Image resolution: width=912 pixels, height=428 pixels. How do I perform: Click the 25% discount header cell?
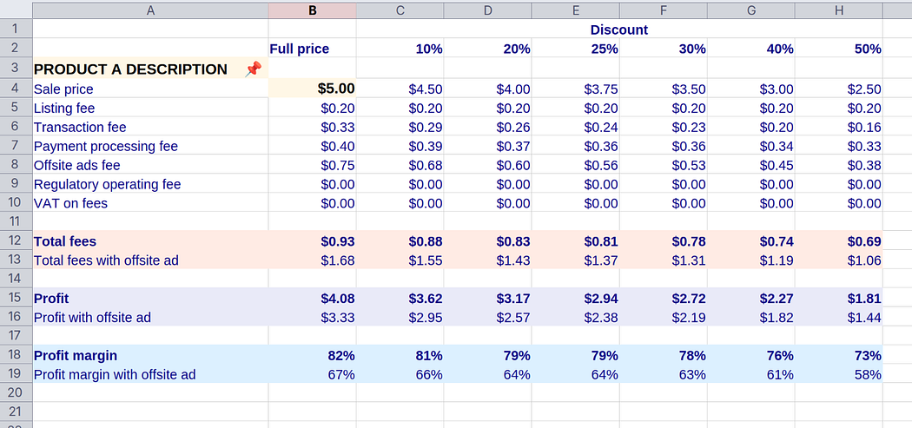tap(575, 49)
